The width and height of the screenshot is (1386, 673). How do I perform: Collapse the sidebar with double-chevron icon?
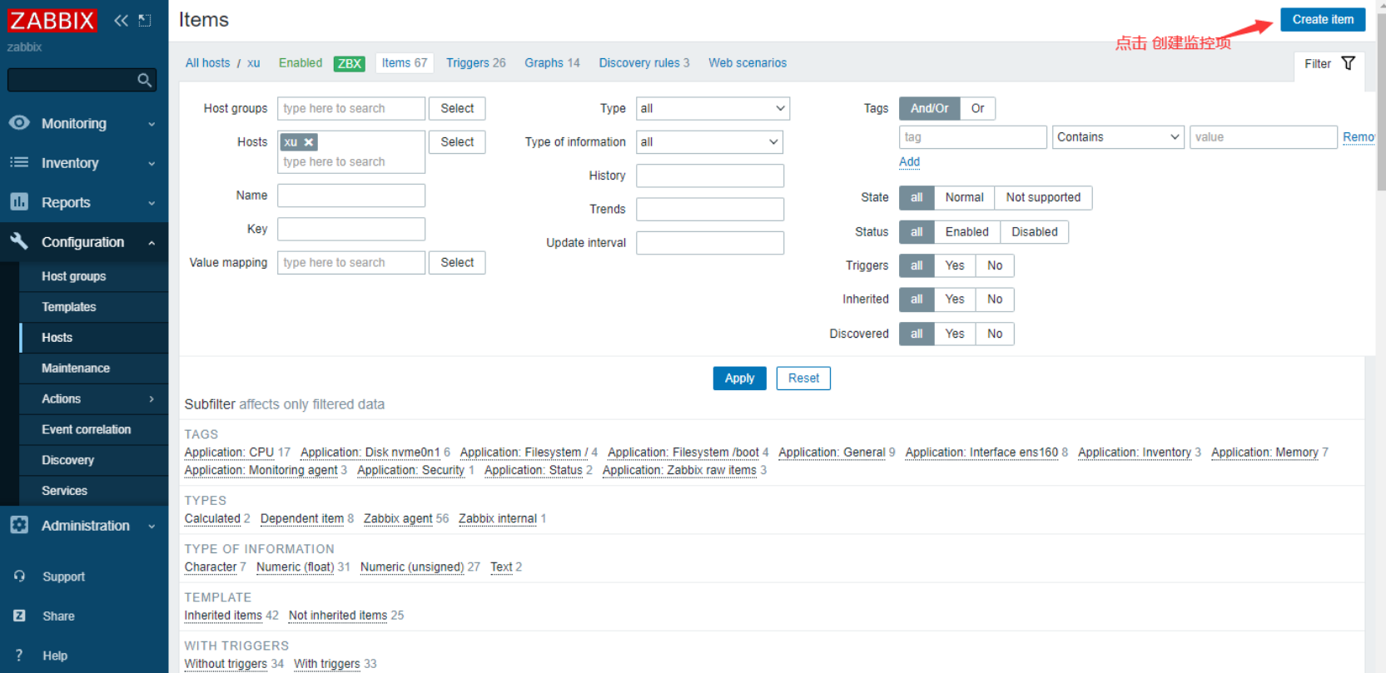tap(122, 20)
